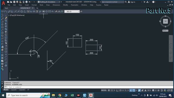Open File Explorer from the taskbar

tap(53, 95)
